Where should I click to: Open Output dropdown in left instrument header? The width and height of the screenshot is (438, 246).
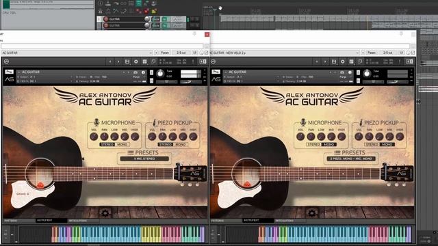point(44,77)
